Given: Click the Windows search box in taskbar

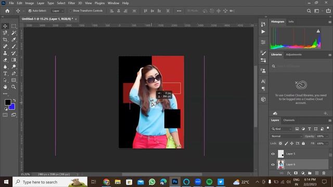Looking at the screenshot, I should click(x=50, y=182).
